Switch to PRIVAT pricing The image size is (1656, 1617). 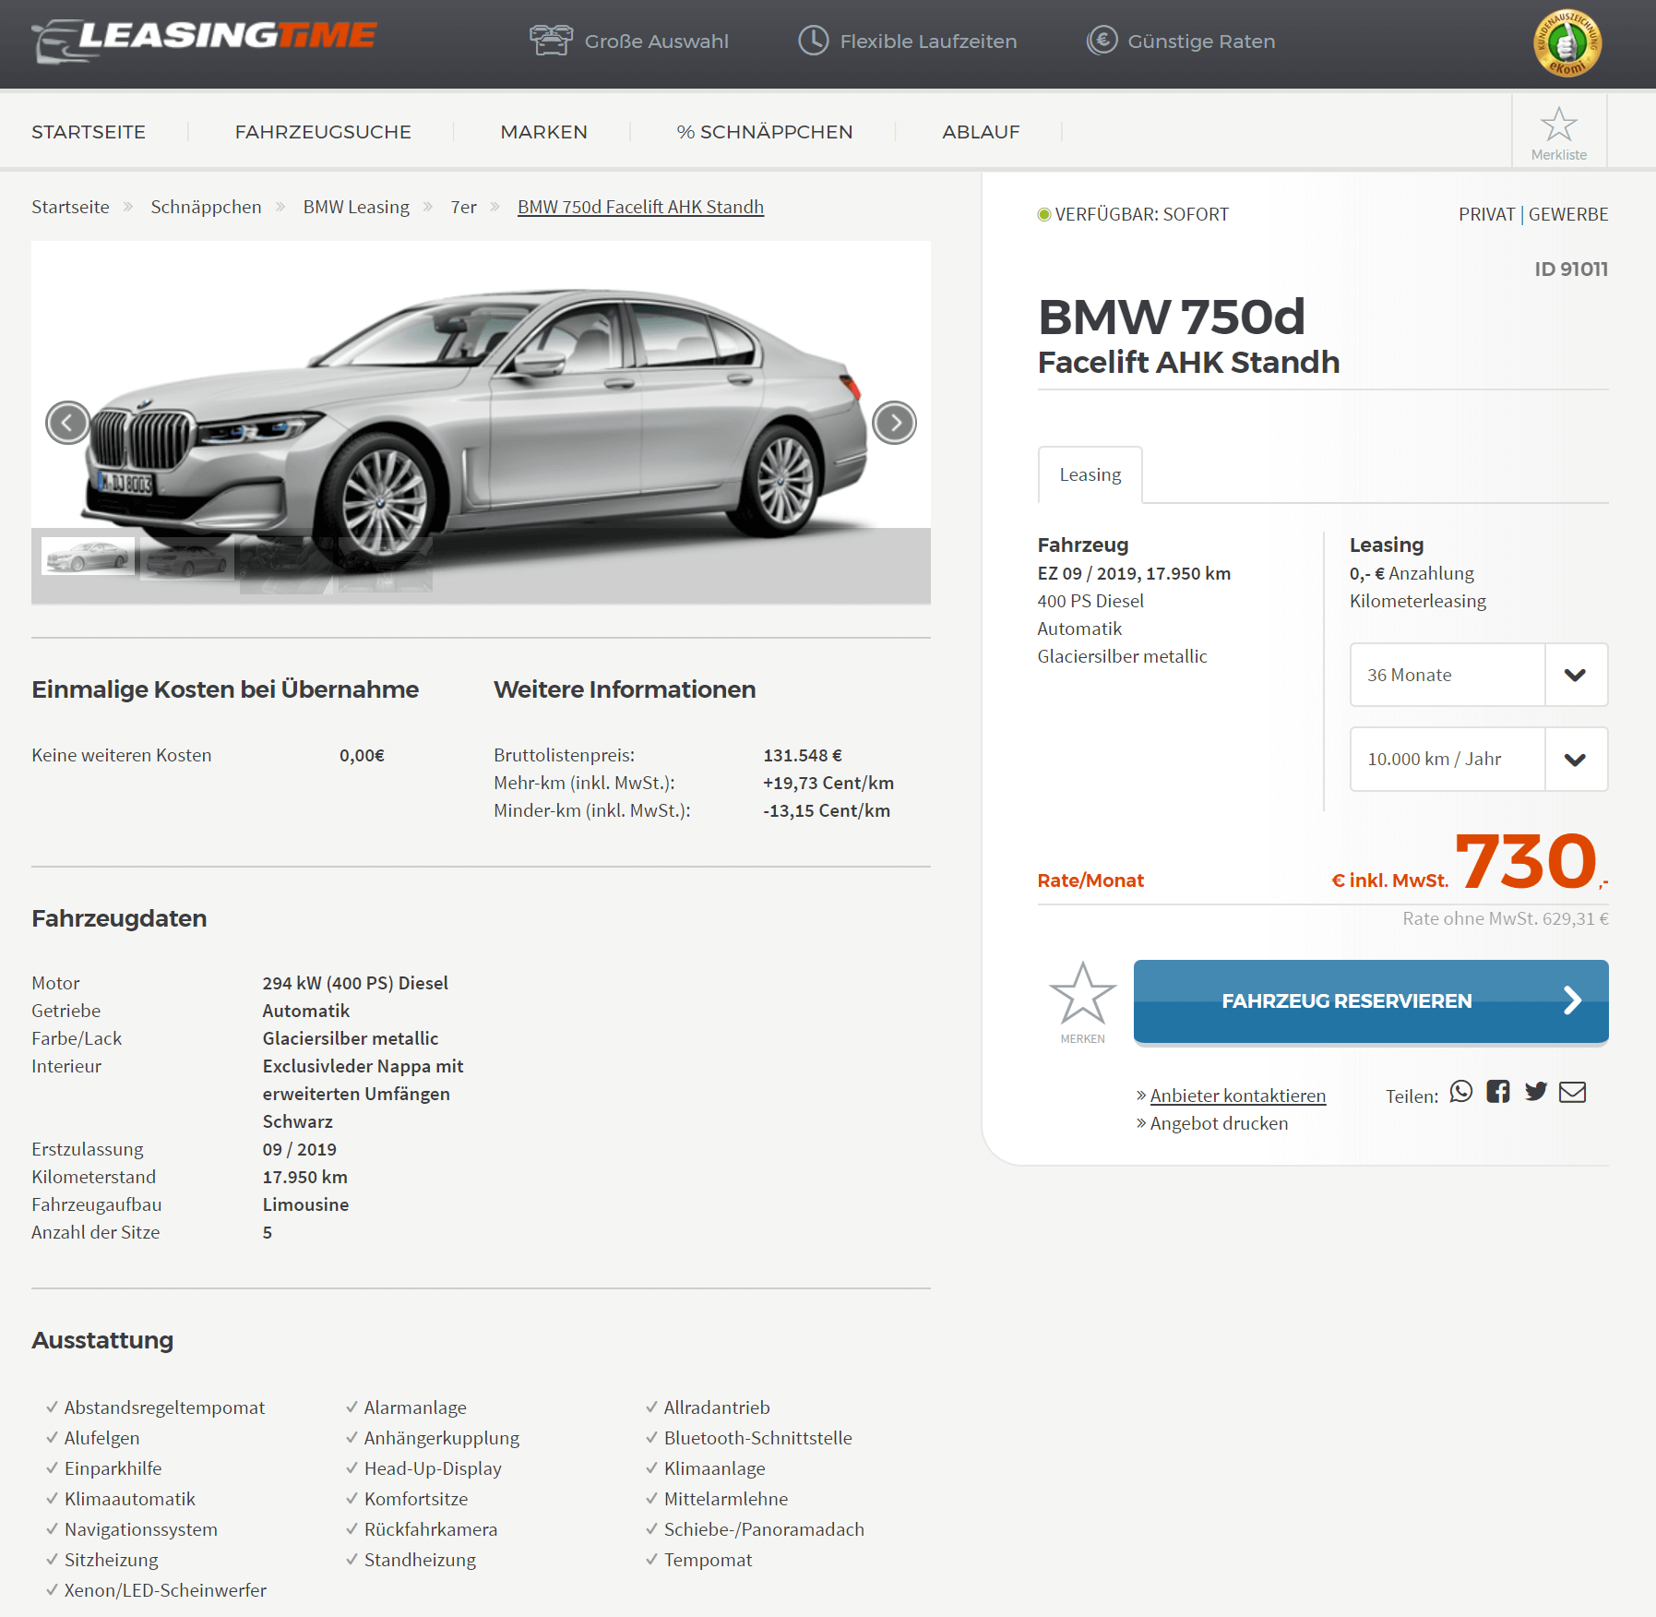pyautogui.click(x=1486, y=214)
